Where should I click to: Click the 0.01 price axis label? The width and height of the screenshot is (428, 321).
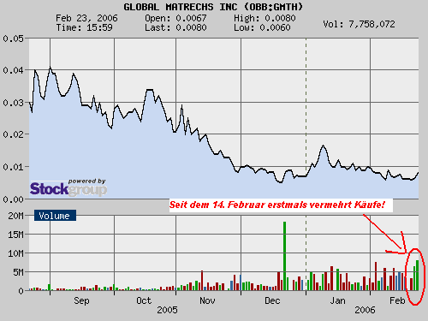pos(13,167)
